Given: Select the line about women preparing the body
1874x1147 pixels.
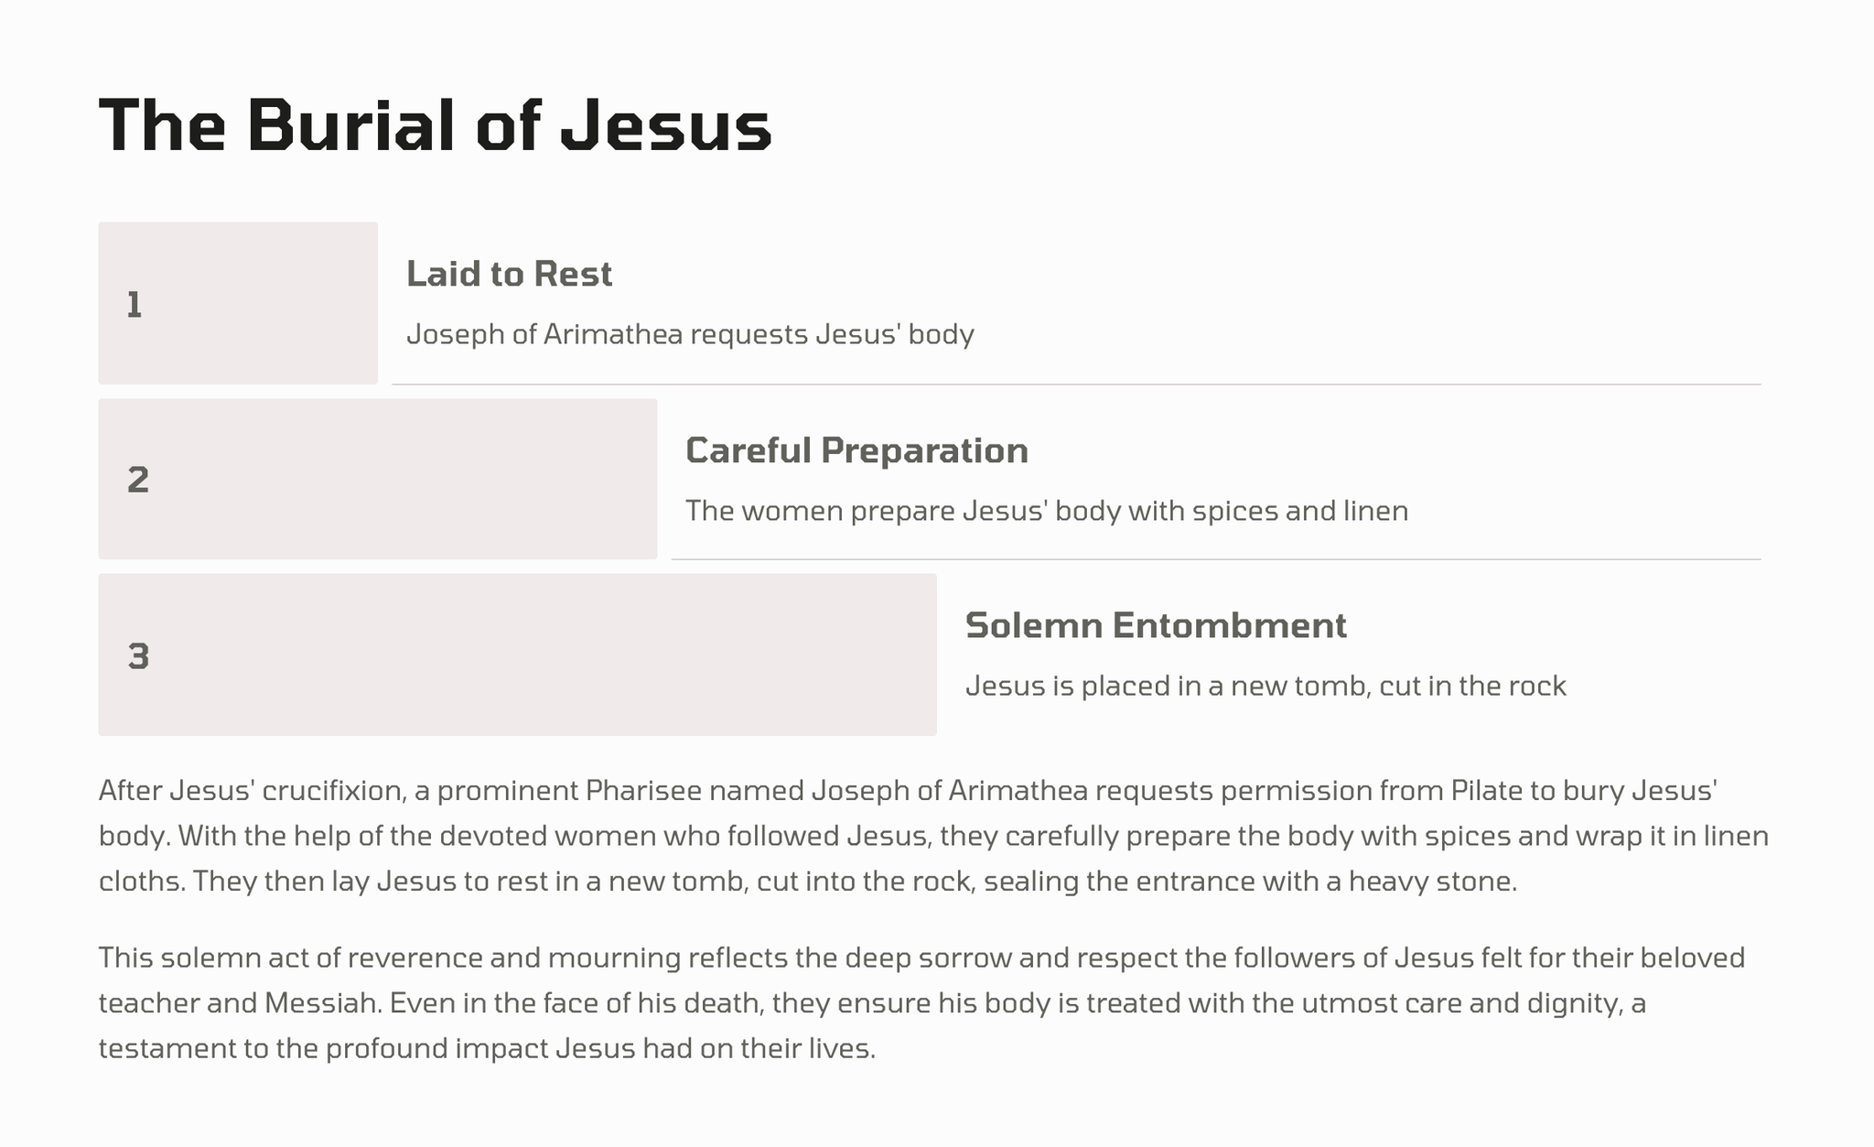Looking at the screenshot, I should click(1046, 511).
